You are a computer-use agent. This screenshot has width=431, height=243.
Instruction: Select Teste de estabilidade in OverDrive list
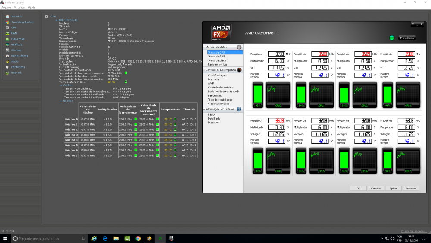pos(220,100)
